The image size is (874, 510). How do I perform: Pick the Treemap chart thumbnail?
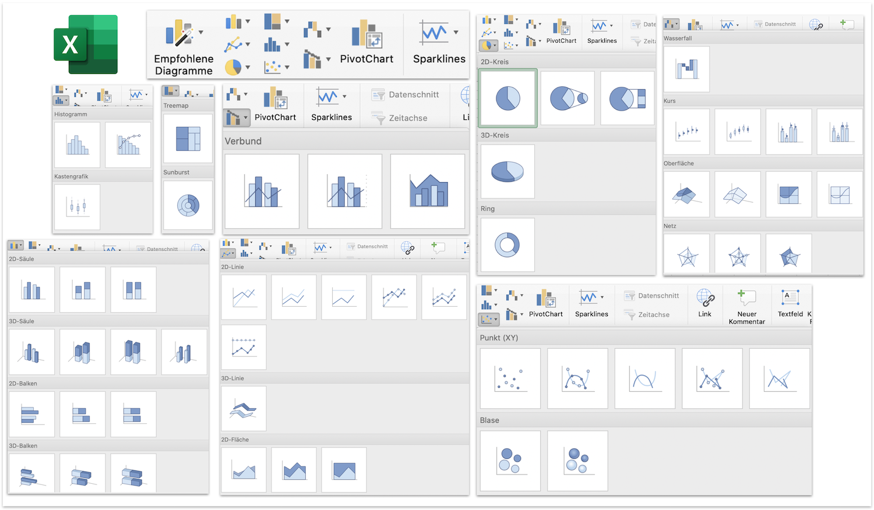(x=188, y=139)
